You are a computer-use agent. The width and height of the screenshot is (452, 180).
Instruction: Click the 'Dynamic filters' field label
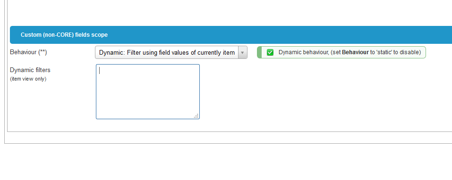30,70
